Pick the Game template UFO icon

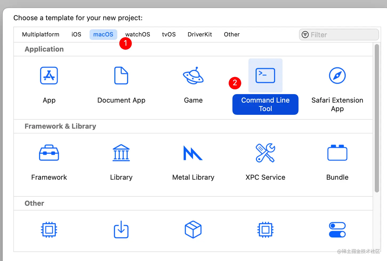[x=193, y=75]
